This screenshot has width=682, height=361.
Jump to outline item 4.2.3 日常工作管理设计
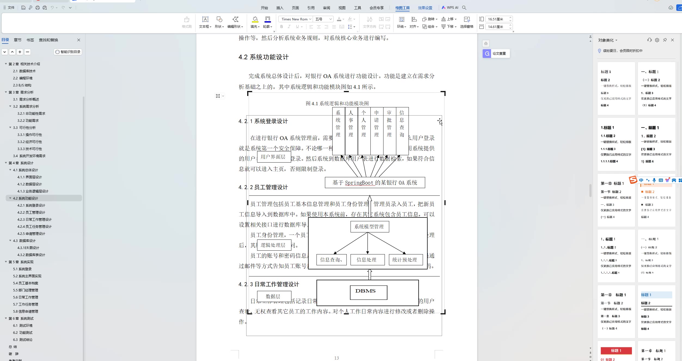click(35, 219)
